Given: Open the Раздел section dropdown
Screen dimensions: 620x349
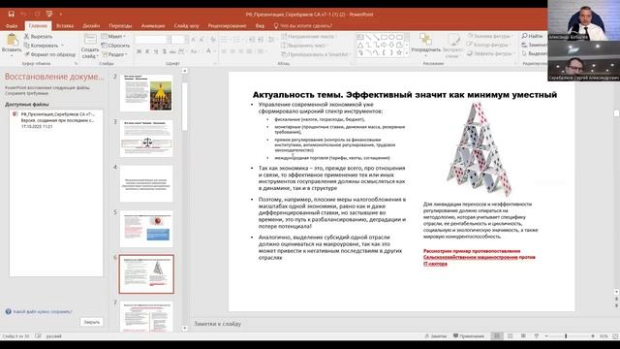Looking at the screenshot, I should (114, 54).
